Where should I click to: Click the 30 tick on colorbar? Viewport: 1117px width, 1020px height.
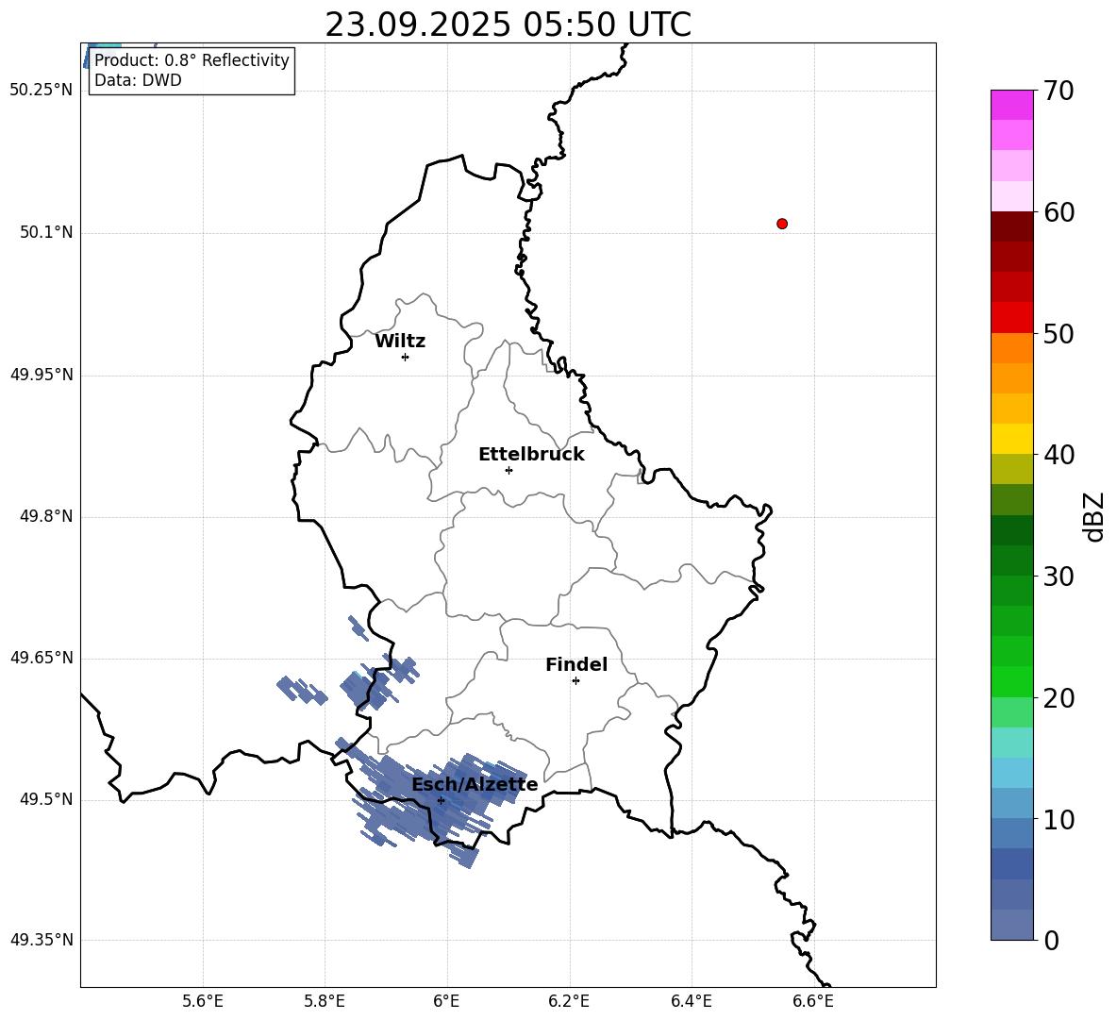[1059, 577]
